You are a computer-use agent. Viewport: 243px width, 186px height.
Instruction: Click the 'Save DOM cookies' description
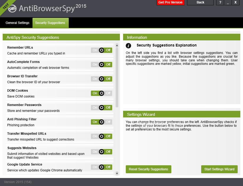click(x=21, y=96)
